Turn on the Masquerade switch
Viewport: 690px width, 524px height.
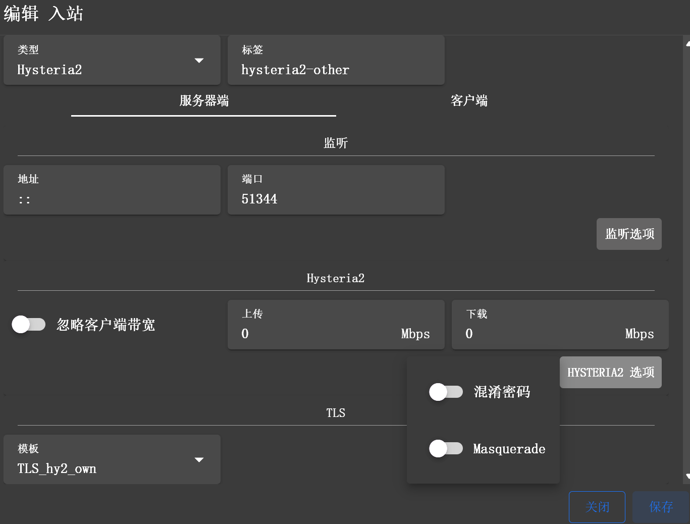click(x=446, y=448)
